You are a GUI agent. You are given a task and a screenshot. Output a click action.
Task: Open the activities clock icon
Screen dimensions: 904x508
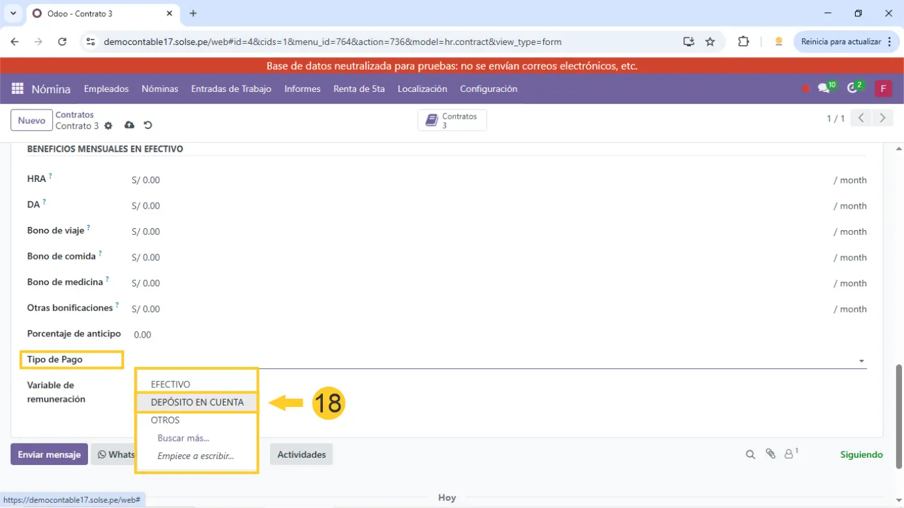852,89
